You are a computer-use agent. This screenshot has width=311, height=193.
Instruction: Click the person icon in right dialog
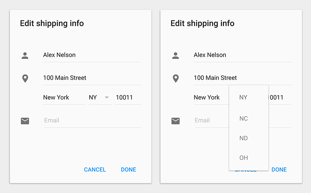point(176,56)
